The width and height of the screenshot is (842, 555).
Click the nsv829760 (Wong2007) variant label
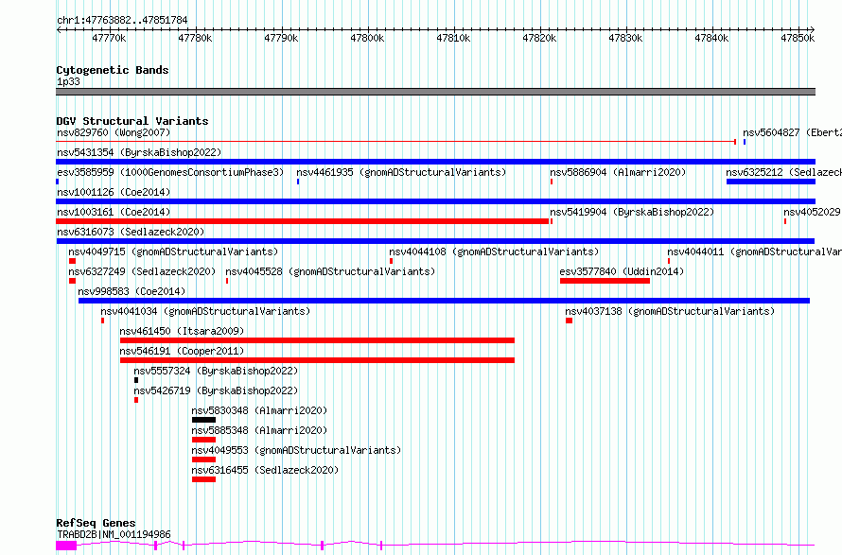[x=114, y=132]
